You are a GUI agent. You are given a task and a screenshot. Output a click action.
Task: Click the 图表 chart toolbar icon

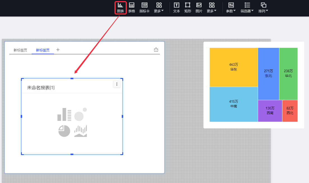pos(120,8)
